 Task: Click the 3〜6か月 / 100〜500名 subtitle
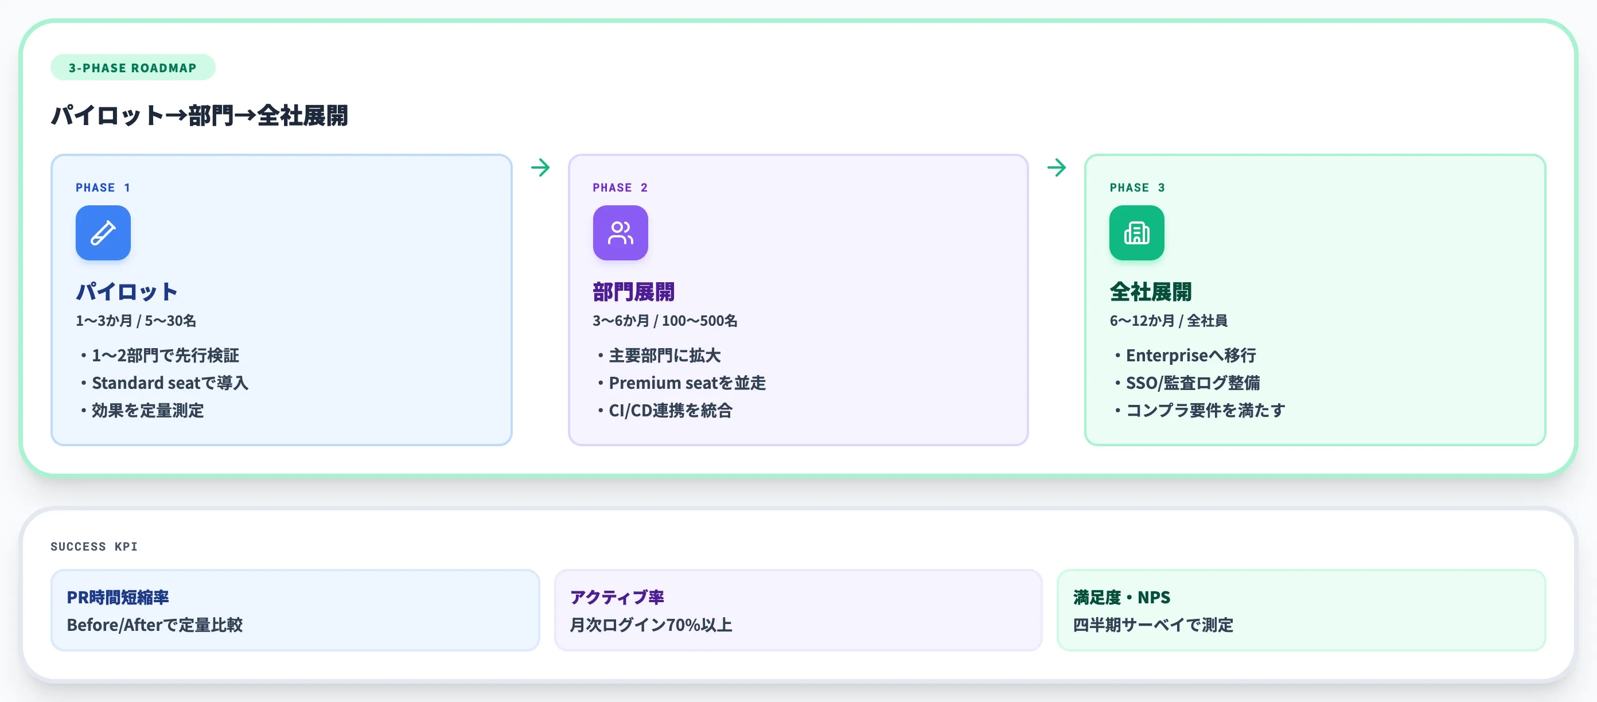tap(665, 321)
